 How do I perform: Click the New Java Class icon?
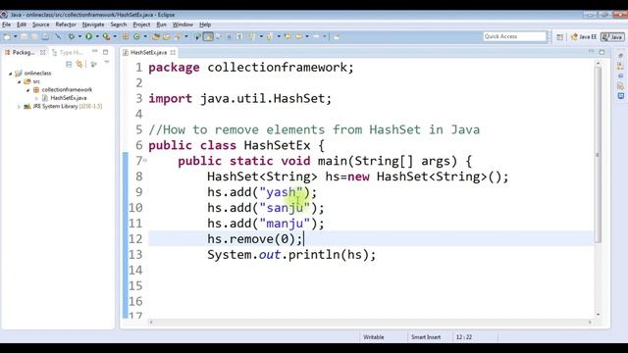pyautogui.click(x=136, y=37)
